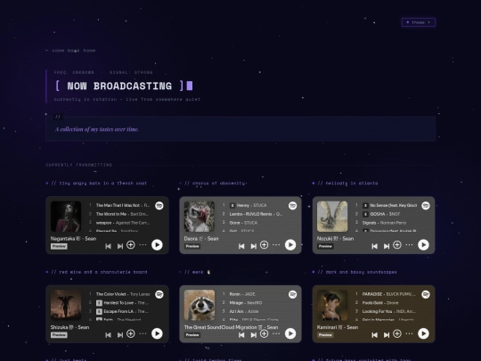This screenshot has height=361, width=481.
Task: Skip to next track in Kaminari player
Action: (x=387, y=334)
